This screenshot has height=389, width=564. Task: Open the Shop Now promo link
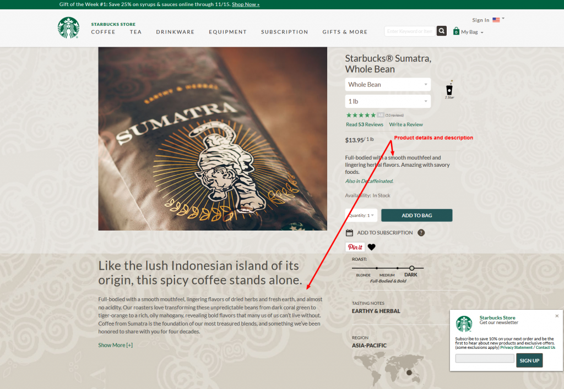click(x=246, y=4)
